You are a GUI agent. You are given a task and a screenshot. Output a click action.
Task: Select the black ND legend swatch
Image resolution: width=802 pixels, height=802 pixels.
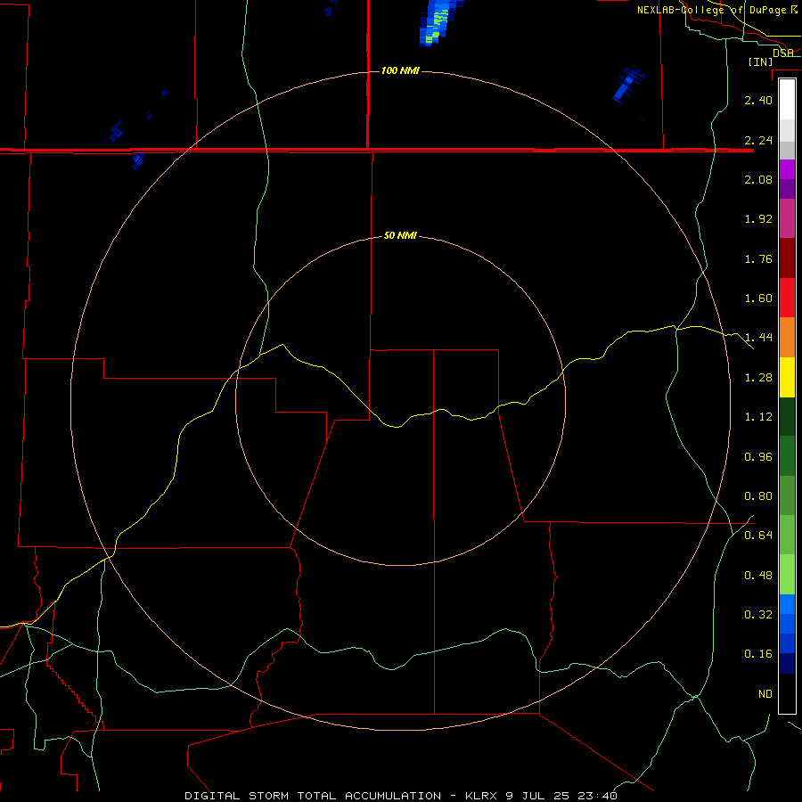787,693
